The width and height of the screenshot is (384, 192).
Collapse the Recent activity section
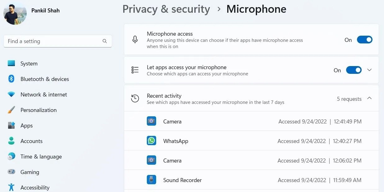coord(369,98)
